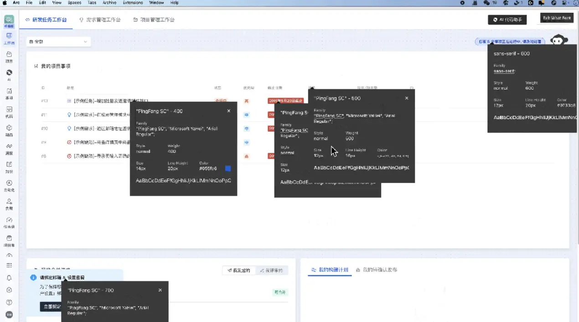Screen dimensions: 579x322
Task: Close the "PingFang SC" - 700 font panel
Action: pyautogui.click(x=160, y=290)
